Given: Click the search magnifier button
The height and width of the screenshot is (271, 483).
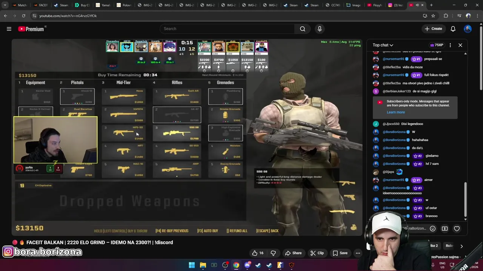Looking at the screenshot, I should coord(303,29).
